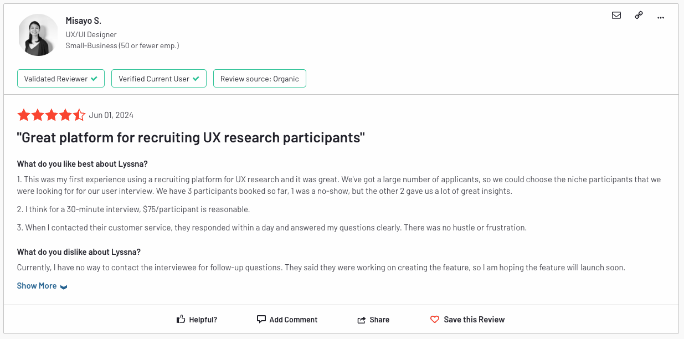Click the Verified Current User badge
This screenshot has width=684, height=339.
(x=158, y=79)
